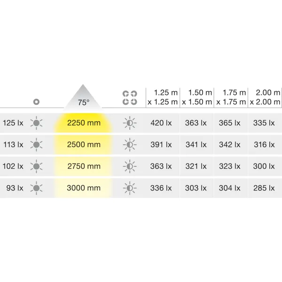Click the 1.50 m x 1.50 m column header
The height and width of the screenshot is (282, 282).
pyautogui.click(x=197, y=97)
